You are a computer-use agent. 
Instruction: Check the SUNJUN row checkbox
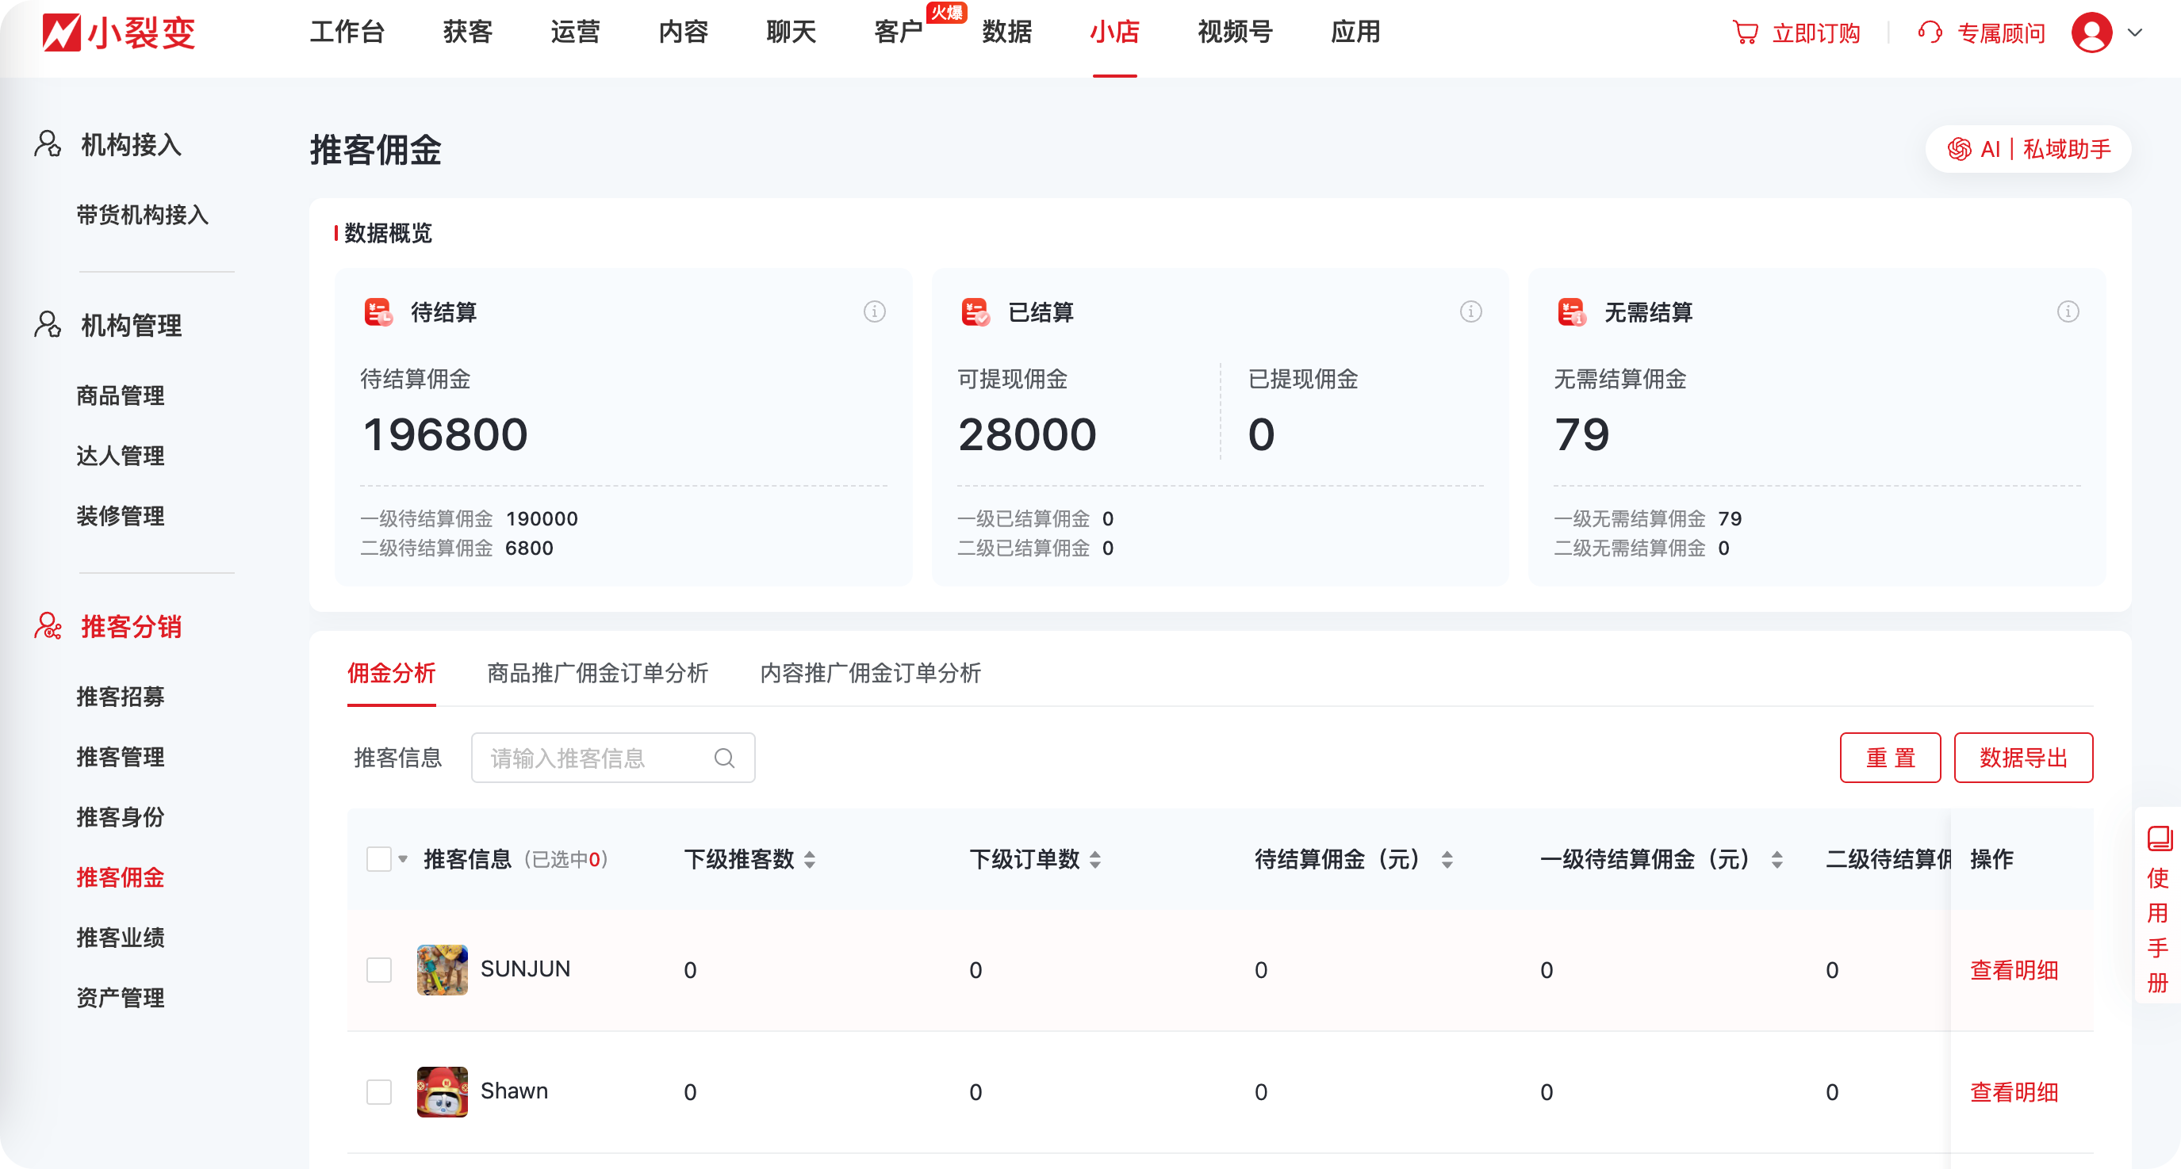coord(378,970)
